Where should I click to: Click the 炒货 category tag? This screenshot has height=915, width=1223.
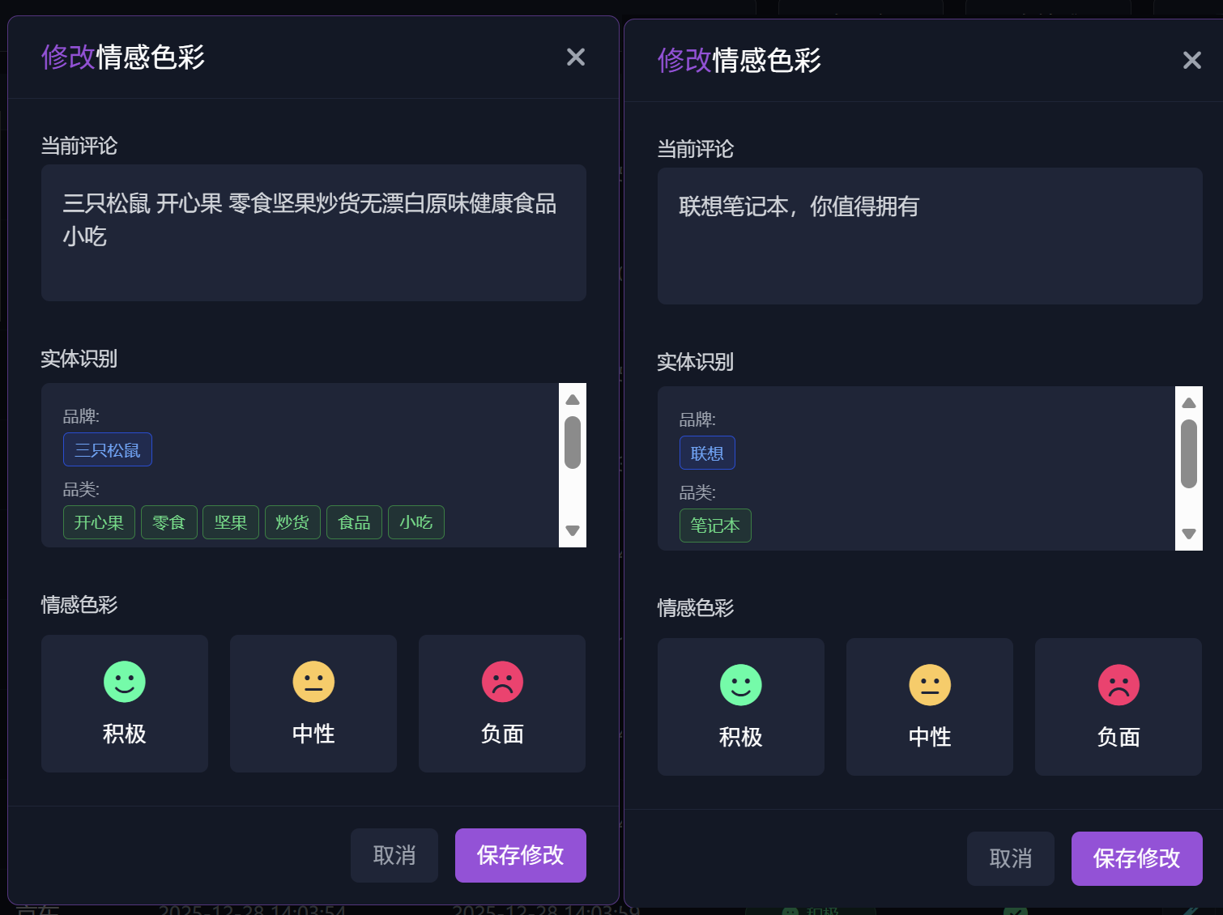point(292,522)
